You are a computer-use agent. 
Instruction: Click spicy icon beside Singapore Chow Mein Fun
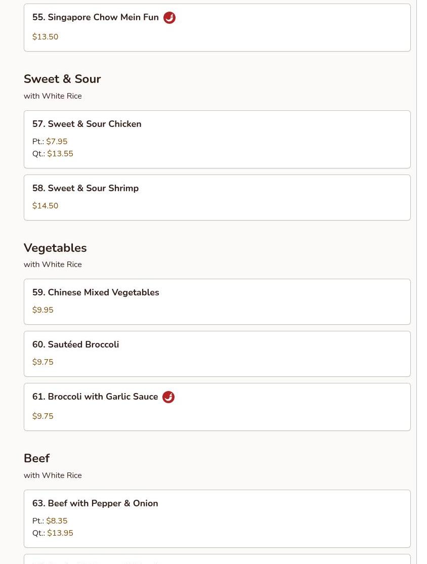tap(169, 18)
